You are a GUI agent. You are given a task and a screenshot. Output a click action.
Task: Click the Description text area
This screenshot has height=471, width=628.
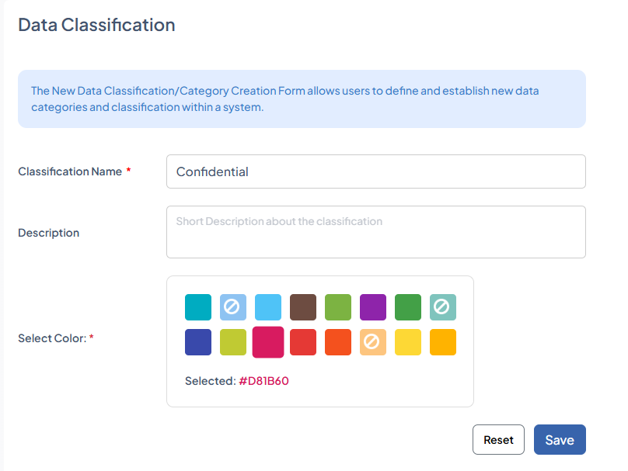click(x=375, y=231)
